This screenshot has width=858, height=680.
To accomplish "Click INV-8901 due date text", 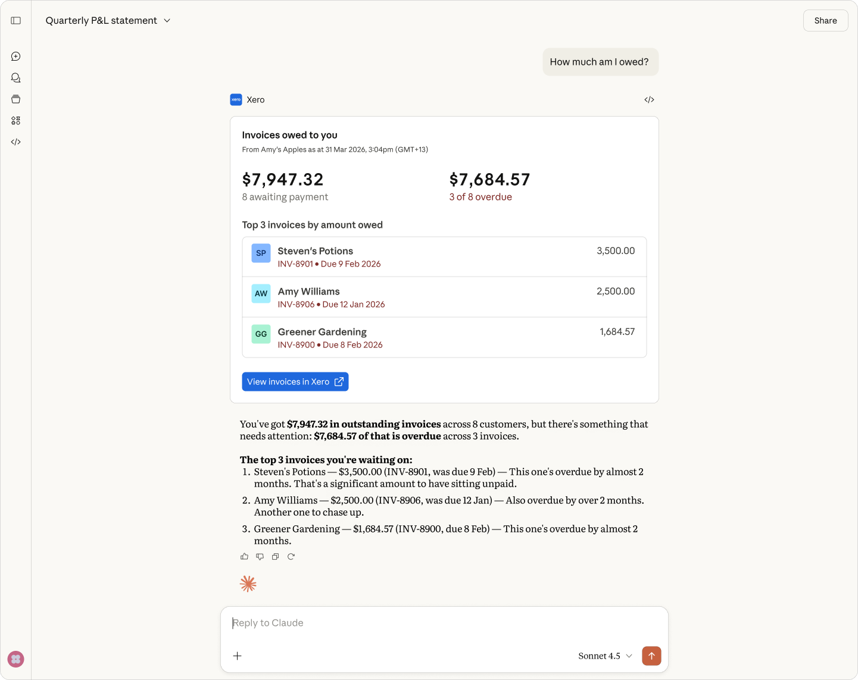I will coord(329,264).
